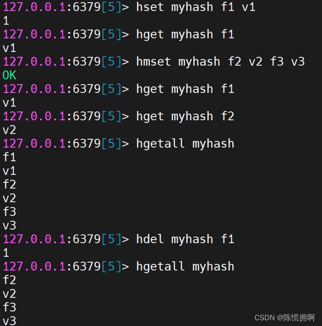Click the '1' result below hdel command
Screen dimensions: 322x326
pos(6,253)
